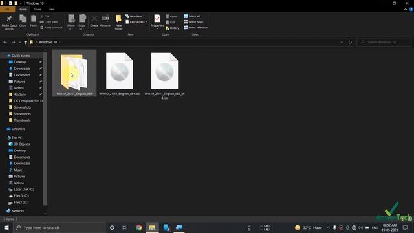The image size is (414, 233).
Task: Switch to the Share ribbon tab
Action: click(x=38, y=9)
